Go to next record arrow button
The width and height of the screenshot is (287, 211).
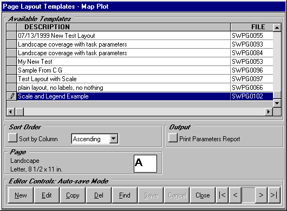[x=261, y=195]
